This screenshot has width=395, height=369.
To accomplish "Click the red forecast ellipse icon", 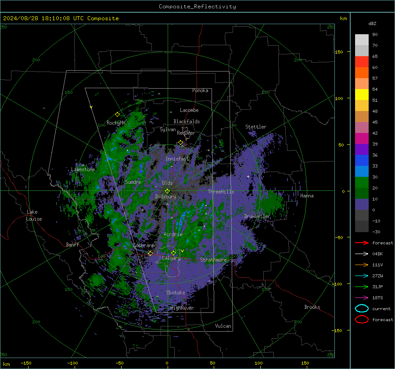I will click(362, 319).
